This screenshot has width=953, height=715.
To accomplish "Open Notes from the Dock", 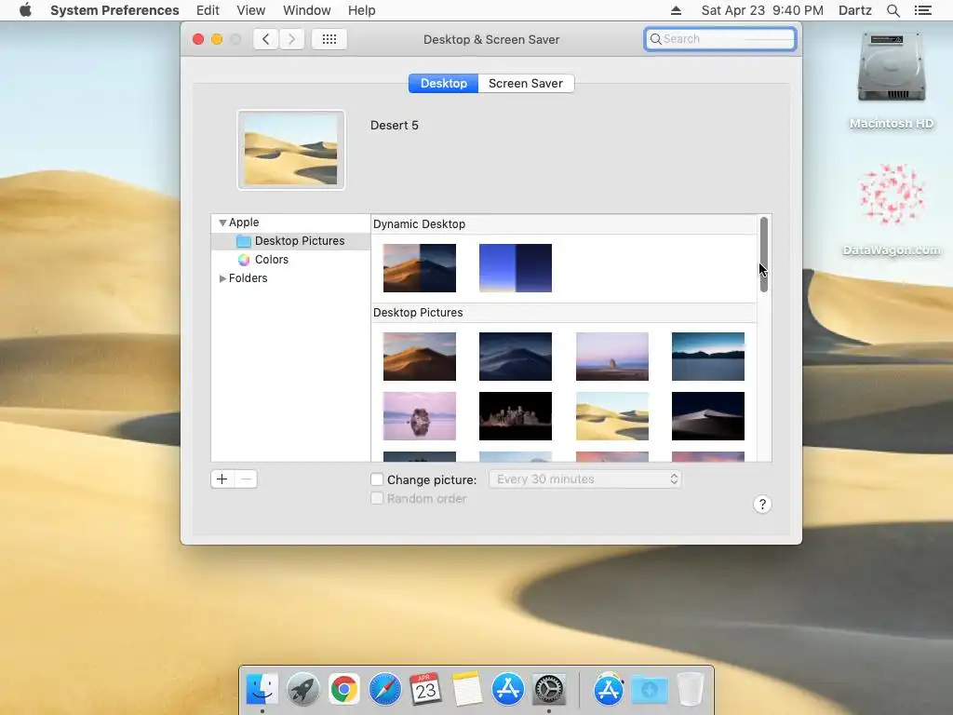I will coord(467,689).
